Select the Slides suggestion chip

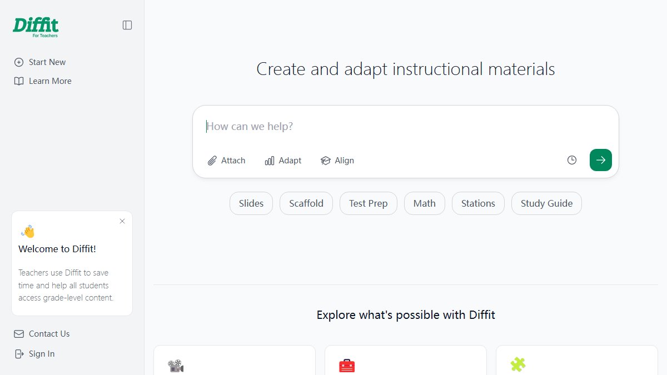tap(251, 203)
